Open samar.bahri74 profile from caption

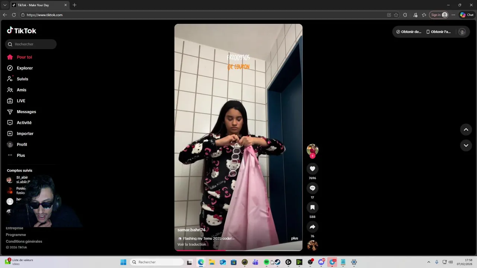(191, 230)
